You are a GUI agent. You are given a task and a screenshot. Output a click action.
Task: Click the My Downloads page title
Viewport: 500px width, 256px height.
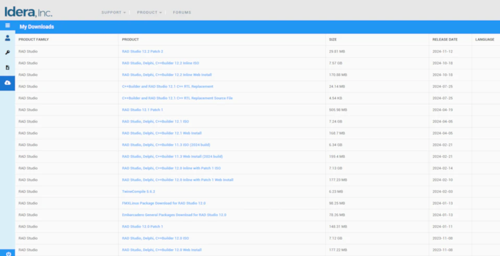click(36, 26)
